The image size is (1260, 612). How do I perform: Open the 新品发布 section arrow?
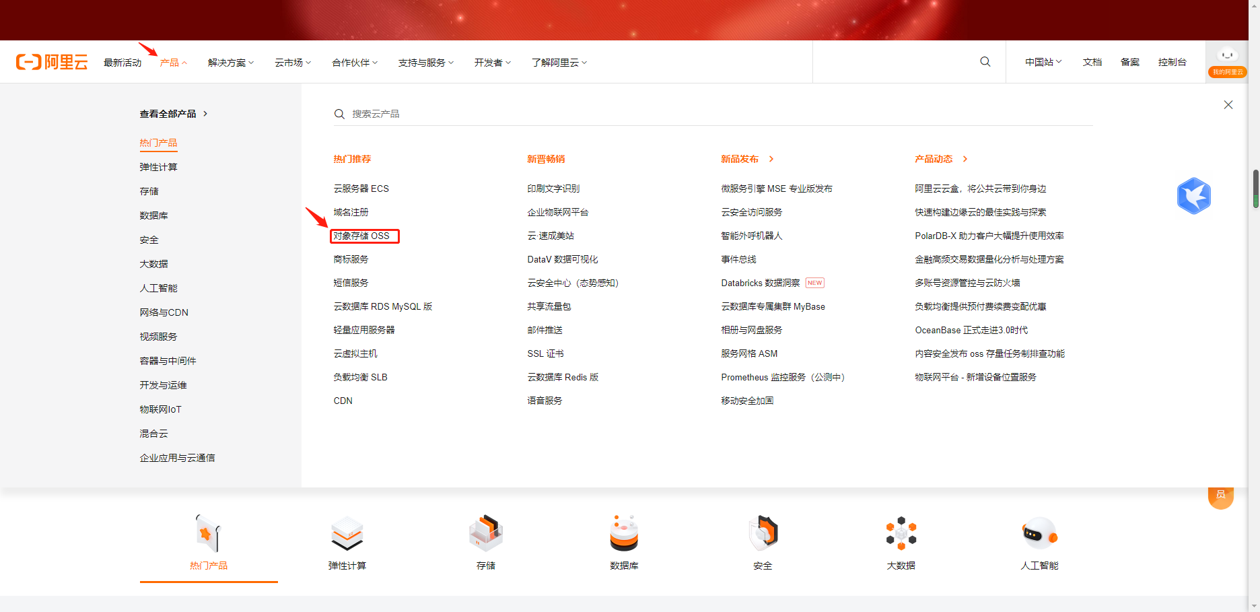771,159
